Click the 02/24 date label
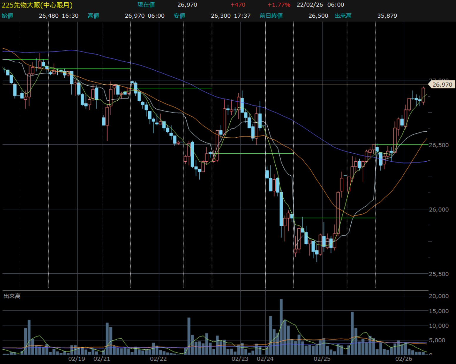The width and height of the screenshot is (456, 364). tap(265, 359)
